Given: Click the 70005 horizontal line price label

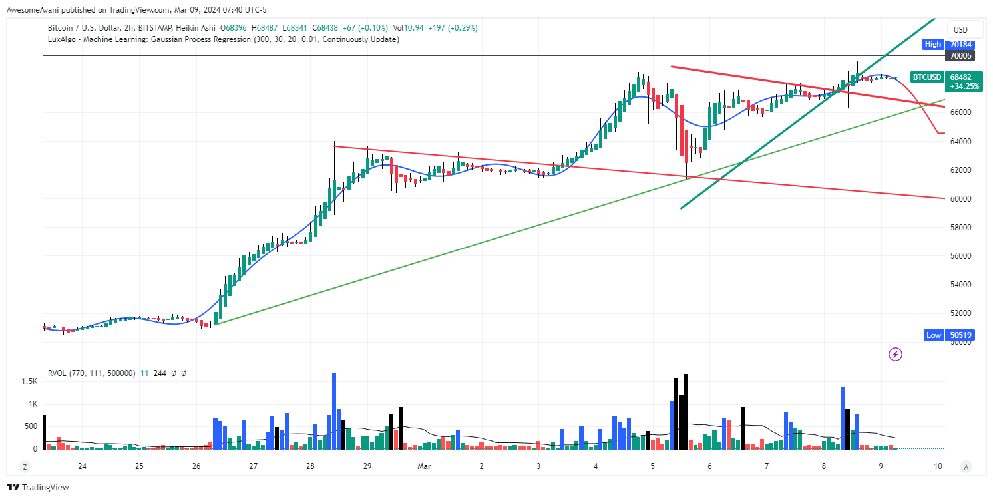Looking at the screenshot, I should click(x=960, y=56).
